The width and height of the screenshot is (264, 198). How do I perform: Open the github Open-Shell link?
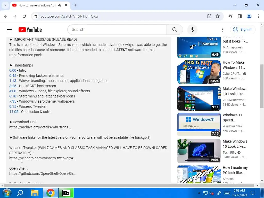43,174
